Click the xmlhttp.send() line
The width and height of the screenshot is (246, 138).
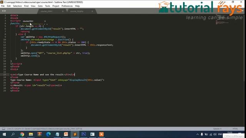(x=30, y=56)
